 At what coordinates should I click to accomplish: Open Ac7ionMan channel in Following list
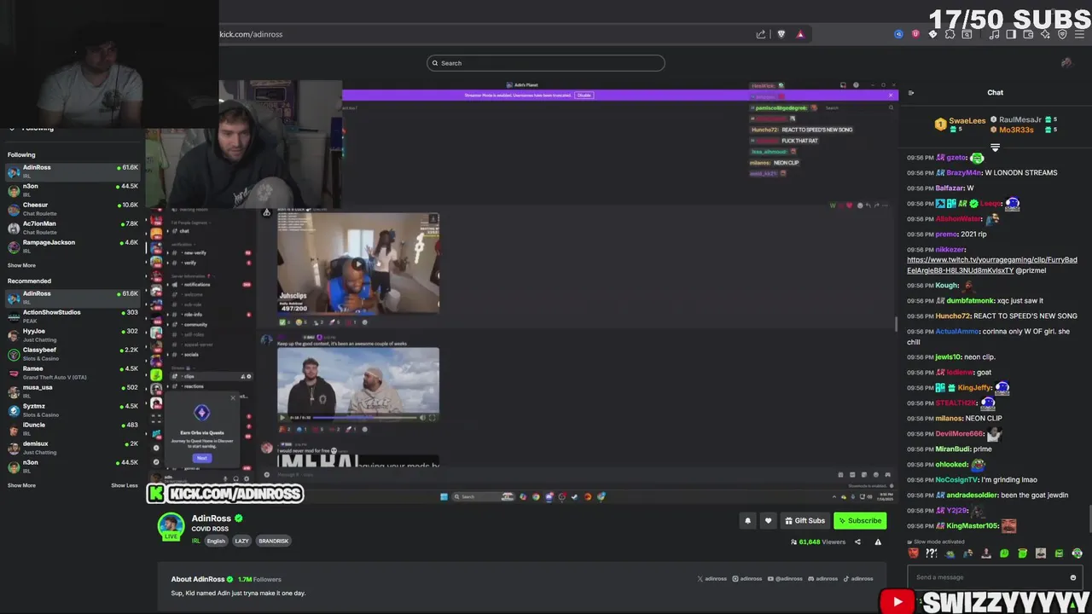(x=72, y=227)
